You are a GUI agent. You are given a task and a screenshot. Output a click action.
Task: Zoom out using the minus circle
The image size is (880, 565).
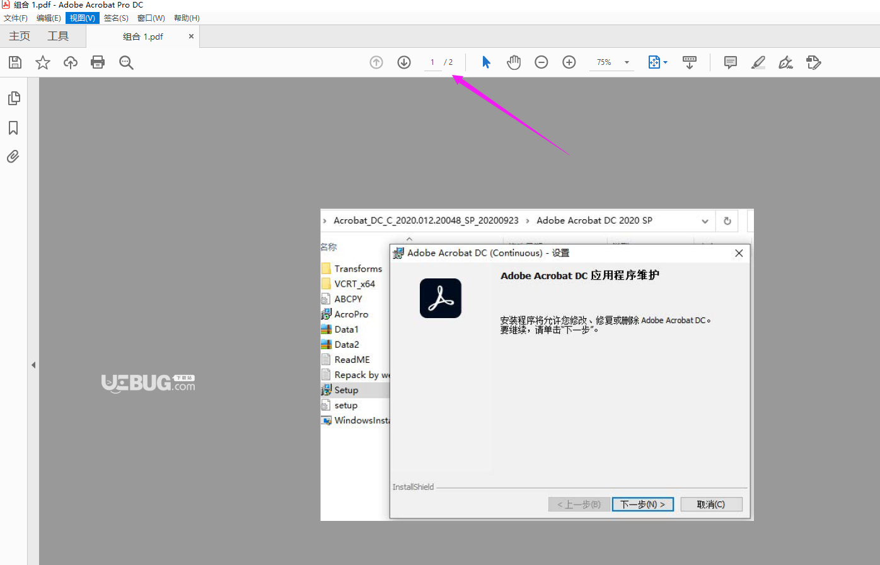coord(541,62)
